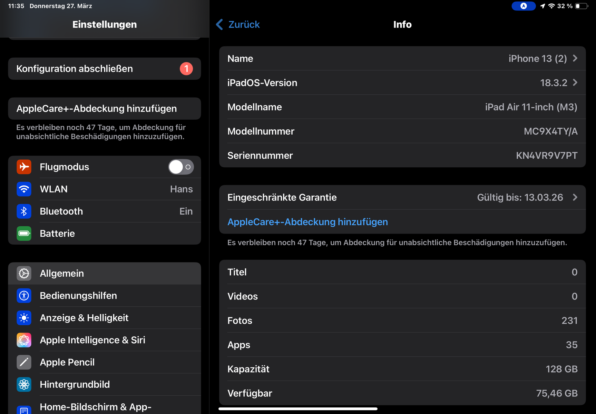
Task: Tap the Seriennummer value row
Action: click(x=402, y=156)
